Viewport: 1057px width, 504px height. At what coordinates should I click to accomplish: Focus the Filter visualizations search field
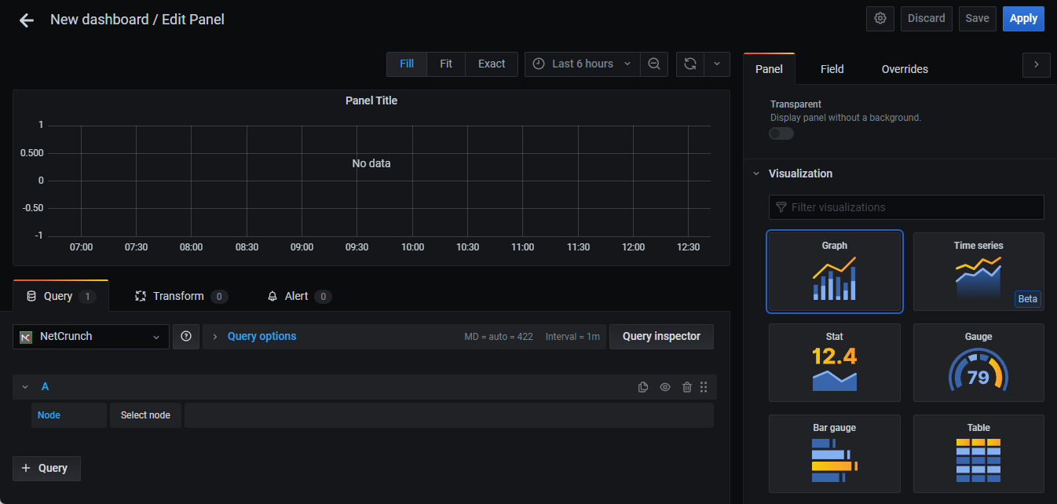pyautogui.click(x=906, y=207)
